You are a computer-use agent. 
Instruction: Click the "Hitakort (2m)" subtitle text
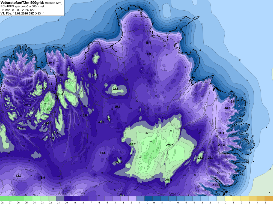point(54,3)
